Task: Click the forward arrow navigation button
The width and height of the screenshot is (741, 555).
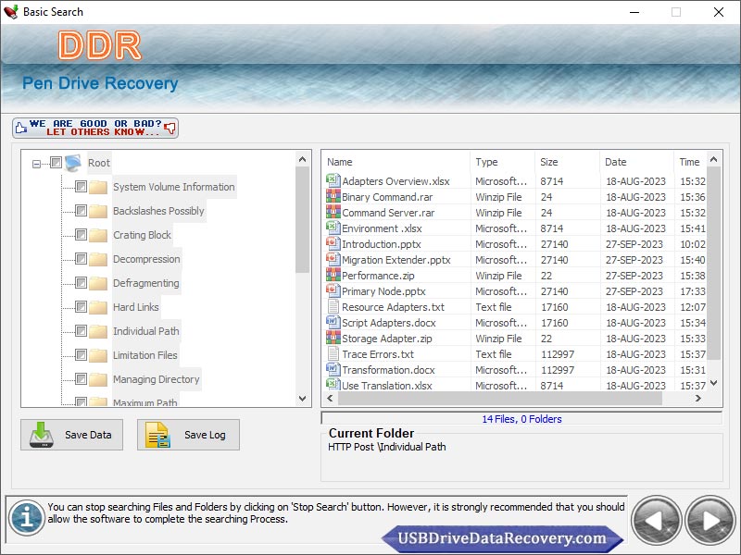Action: pyautogui.click(x=710, y=522)
